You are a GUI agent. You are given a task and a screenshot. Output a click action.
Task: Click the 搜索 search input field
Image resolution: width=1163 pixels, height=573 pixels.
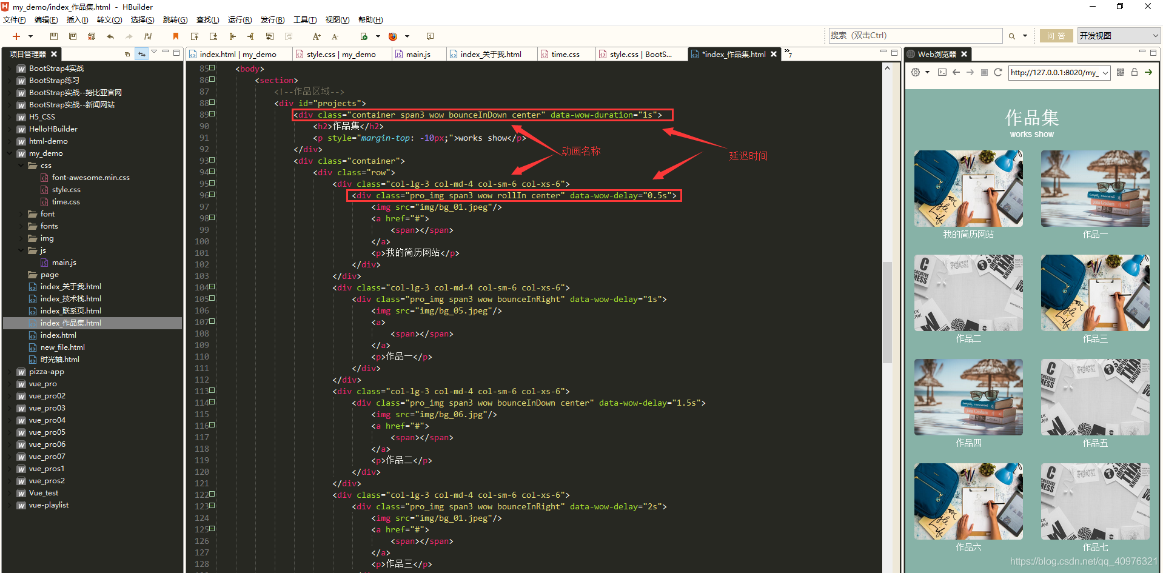(916, 36)
